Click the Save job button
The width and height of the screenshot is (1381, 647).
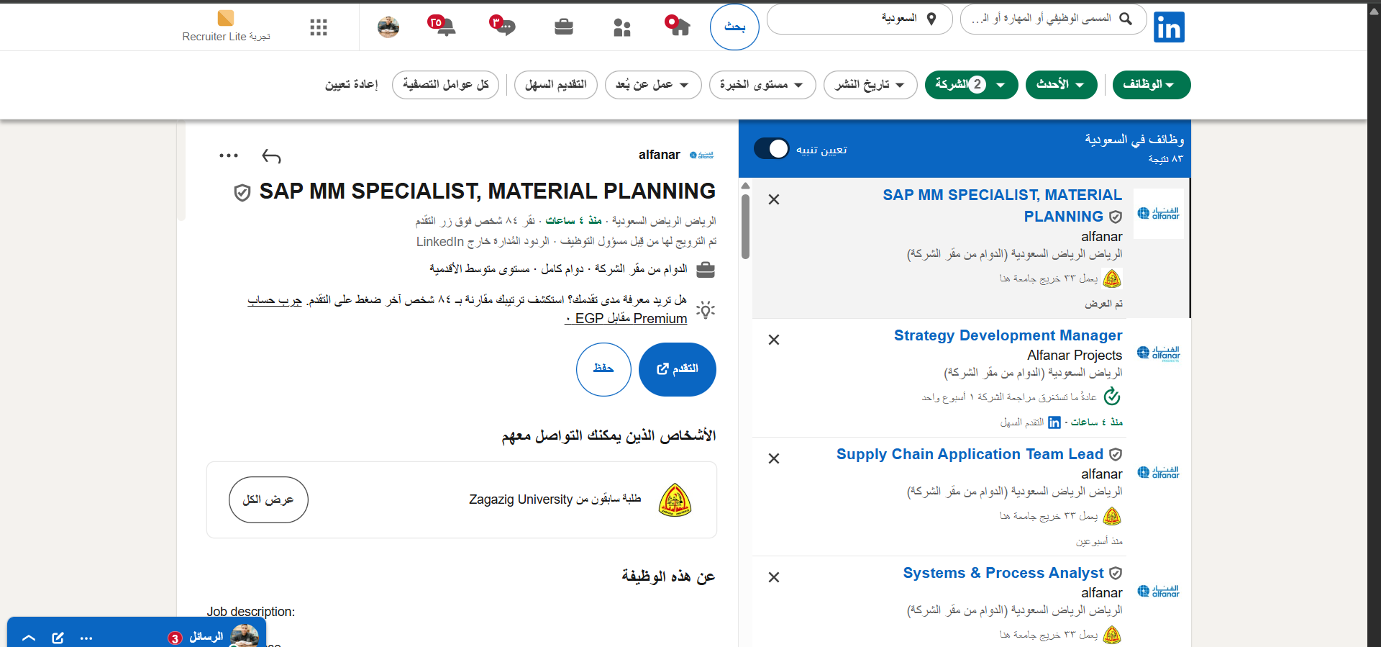(x=603, y=369)
